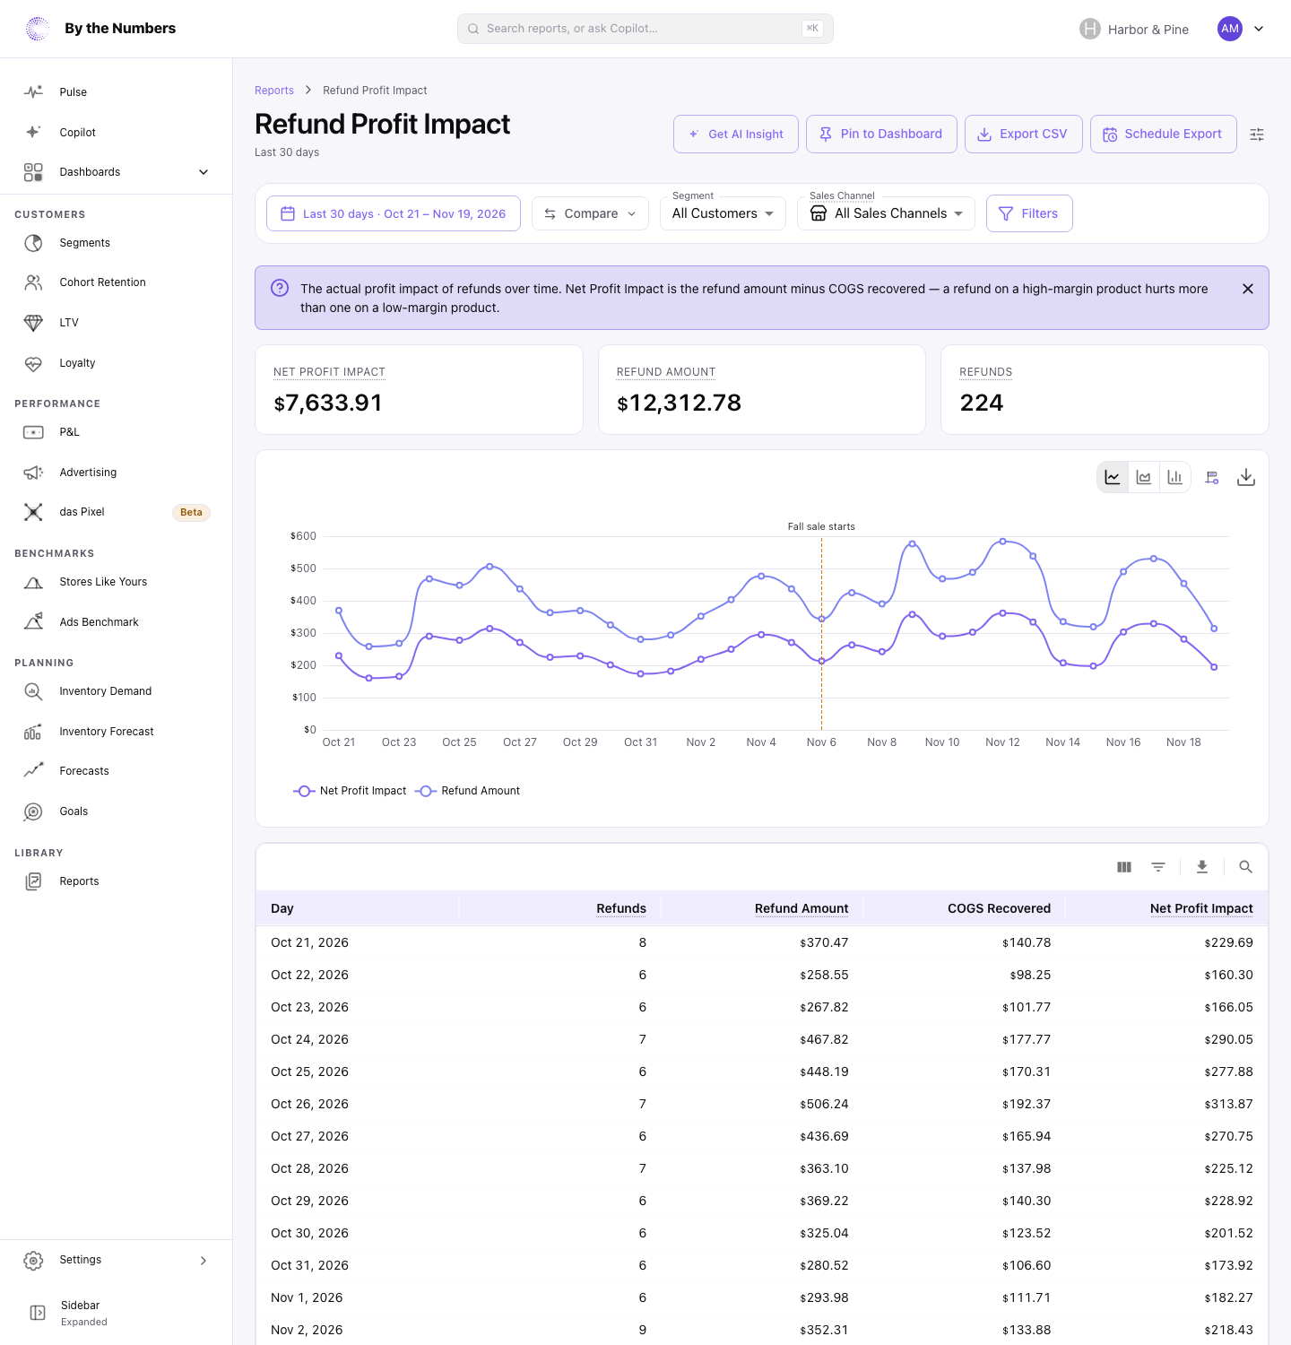Image resolution: width=1291 pixels, height=1345 pixels.
Task: Open the account menu chevron
Action: point(1259,29)
